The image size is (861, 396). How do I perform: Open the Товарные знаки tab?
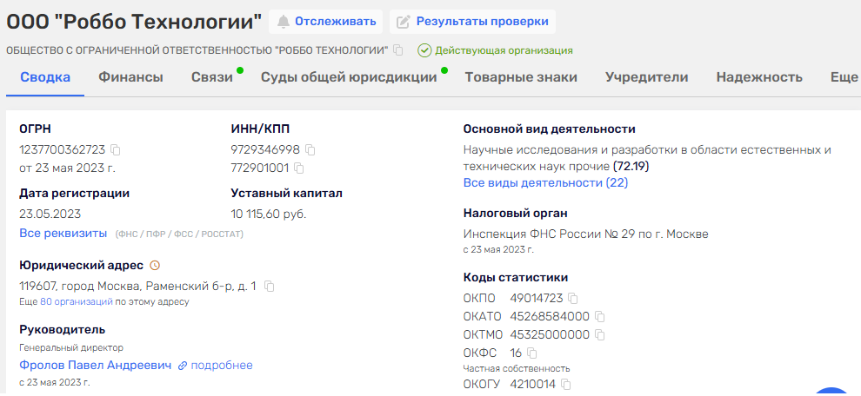pyautogui.click(x=521, y=77)
